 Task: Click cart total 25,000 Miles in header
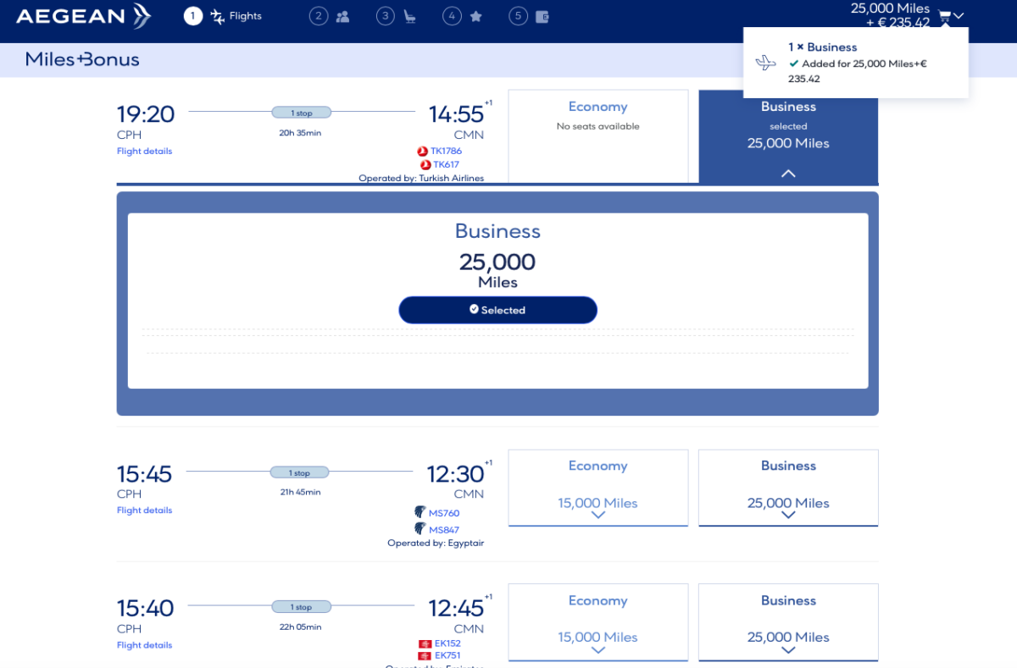pos(890,8)
